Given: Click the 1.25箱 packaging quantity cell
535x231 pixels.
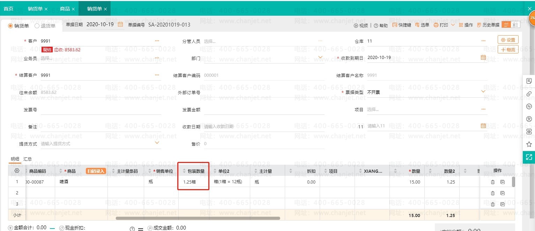Looking at the screenshot, I should pyautogui.click(x=194, y=182).
